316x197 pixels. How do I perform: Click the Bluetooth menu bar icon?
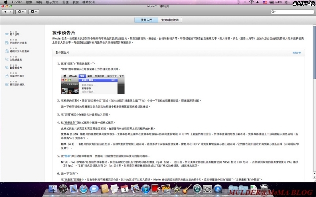pyautogui.click(x=245, y=2)
